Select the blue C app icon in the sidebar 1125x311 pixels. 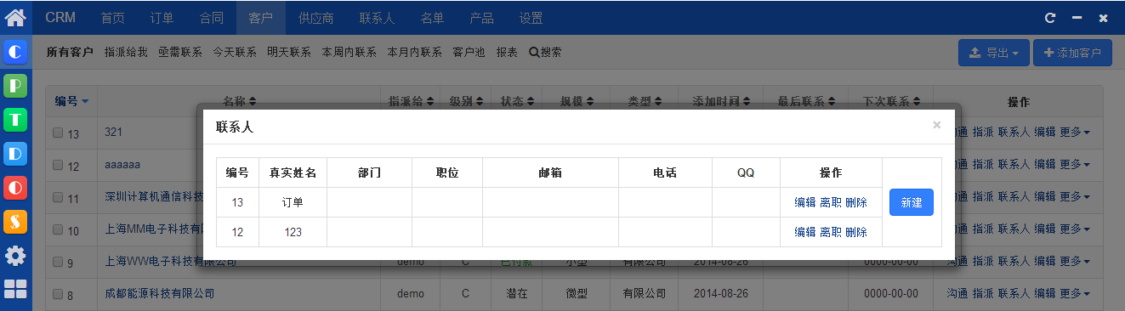[15, 53]
